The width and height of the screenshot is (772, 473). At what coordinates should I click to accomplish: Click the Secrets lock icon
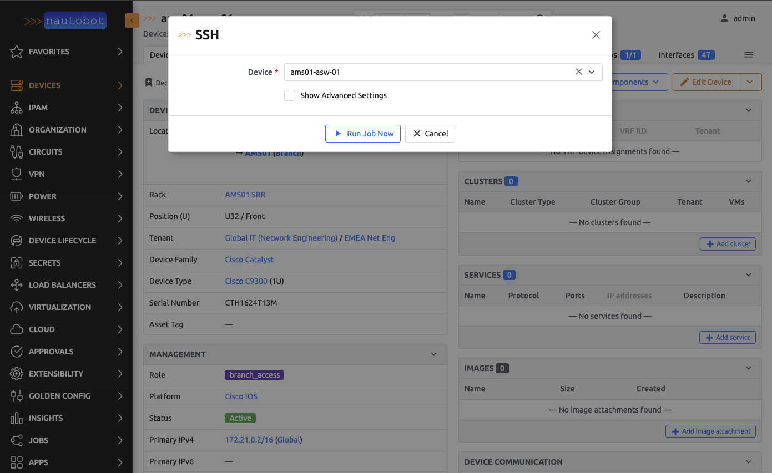pyautogui.click(x=17, y=263)
